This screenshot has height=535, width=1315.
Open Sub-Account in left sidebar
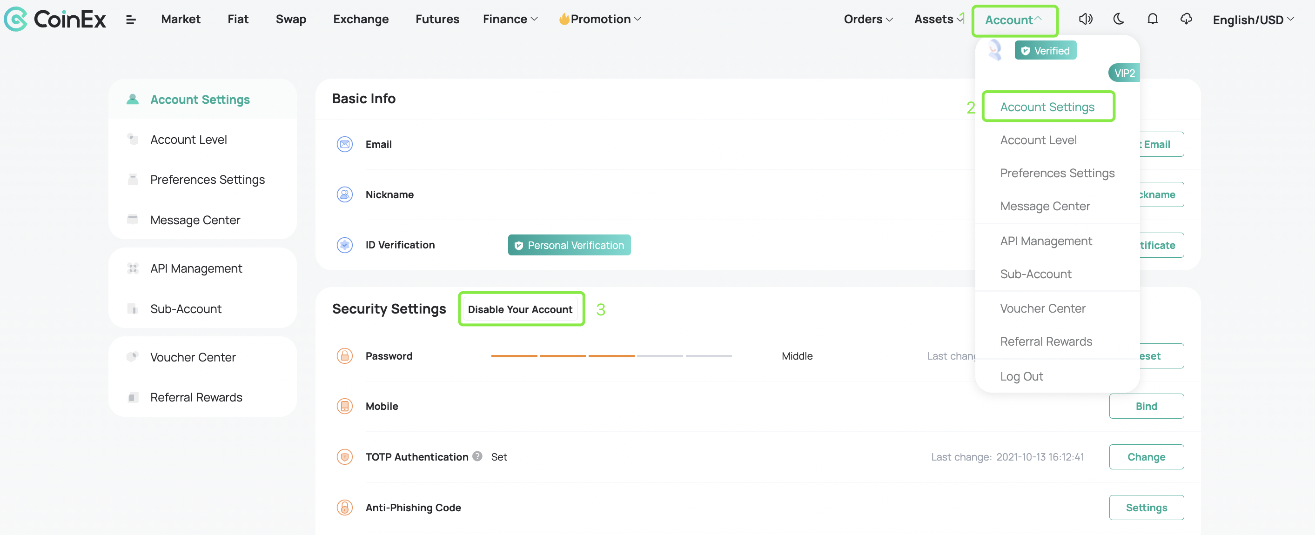click(x=202, y=309)
